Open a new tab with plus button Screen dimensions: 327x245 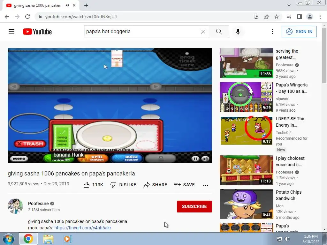(x=86, y=5)
